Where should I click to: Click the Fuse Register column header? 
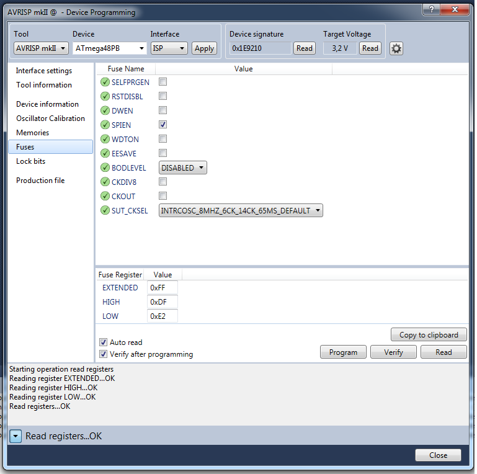tap(120, 275)
